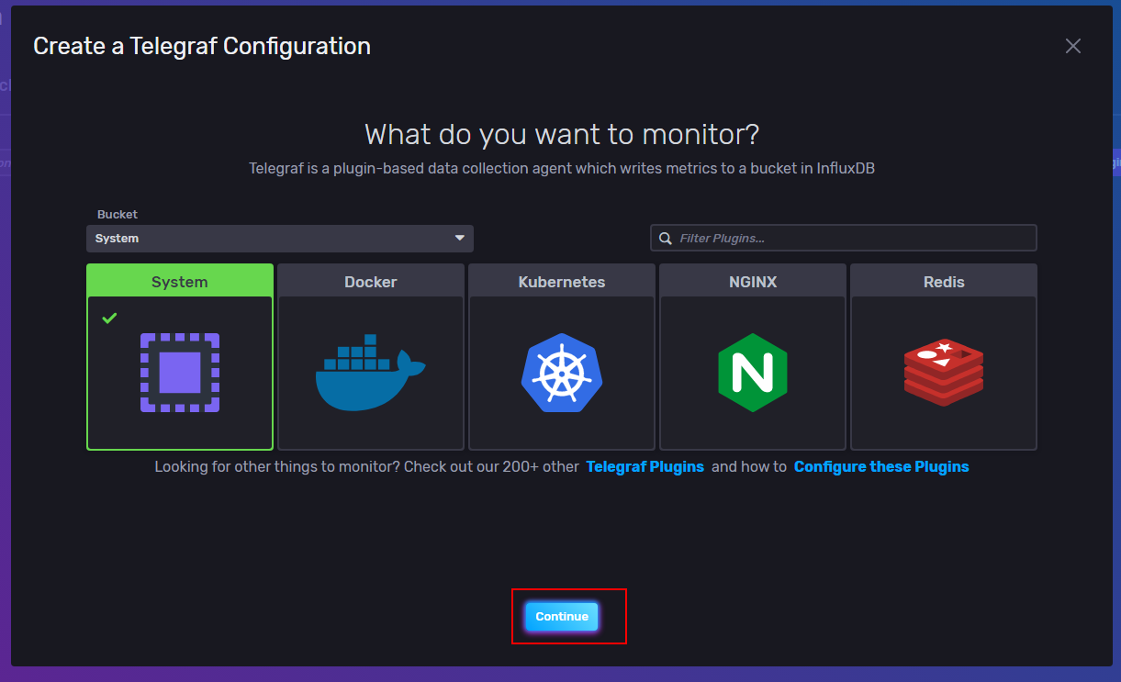Deselect System via its green checkmark
This screenshot has width=1121, height=682.
tap(109, 319)
